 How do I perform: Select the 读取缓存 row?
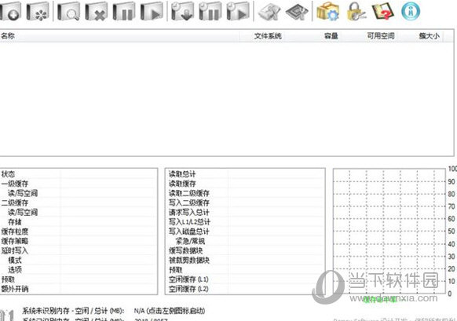pyautogui.click(x=246, y=184)
